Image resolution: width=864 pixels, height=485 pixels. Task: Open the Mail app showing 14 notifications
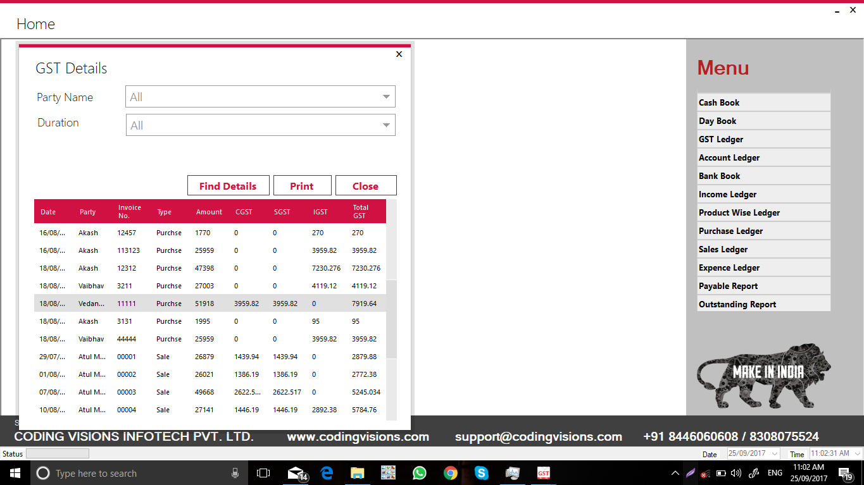296,473
